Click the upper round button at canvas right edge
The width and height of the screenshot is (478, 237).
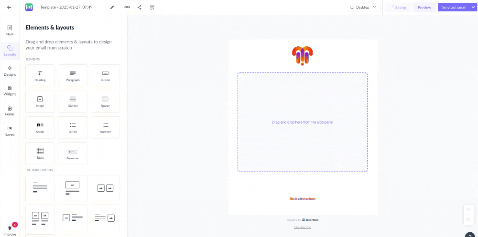coord(468,210)
